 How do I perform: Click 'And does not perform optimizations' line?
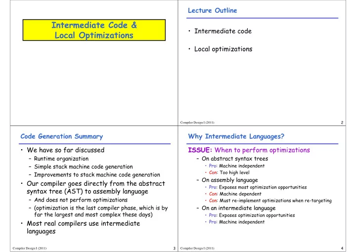pyautogui.click(x=81, y=200)
